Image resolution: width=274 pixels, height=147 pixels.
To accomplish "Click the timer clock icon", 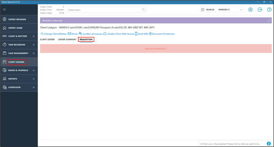I will point(203,9).
